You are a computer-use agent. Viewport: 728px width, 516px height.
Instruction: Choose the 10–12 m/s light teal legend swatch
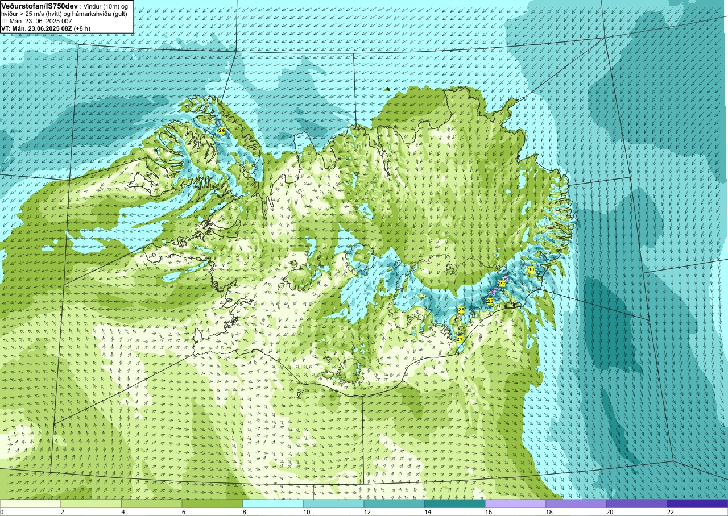333,503
